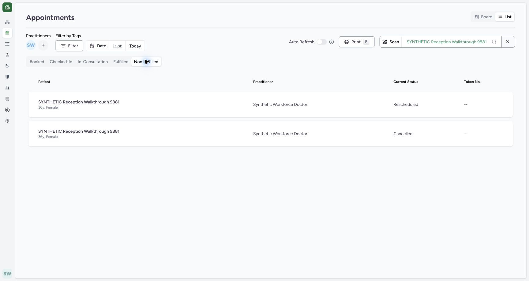Open the two-people users sidebar icon
The height and width of the screenshot is (281, 529).
pos(7,88)
